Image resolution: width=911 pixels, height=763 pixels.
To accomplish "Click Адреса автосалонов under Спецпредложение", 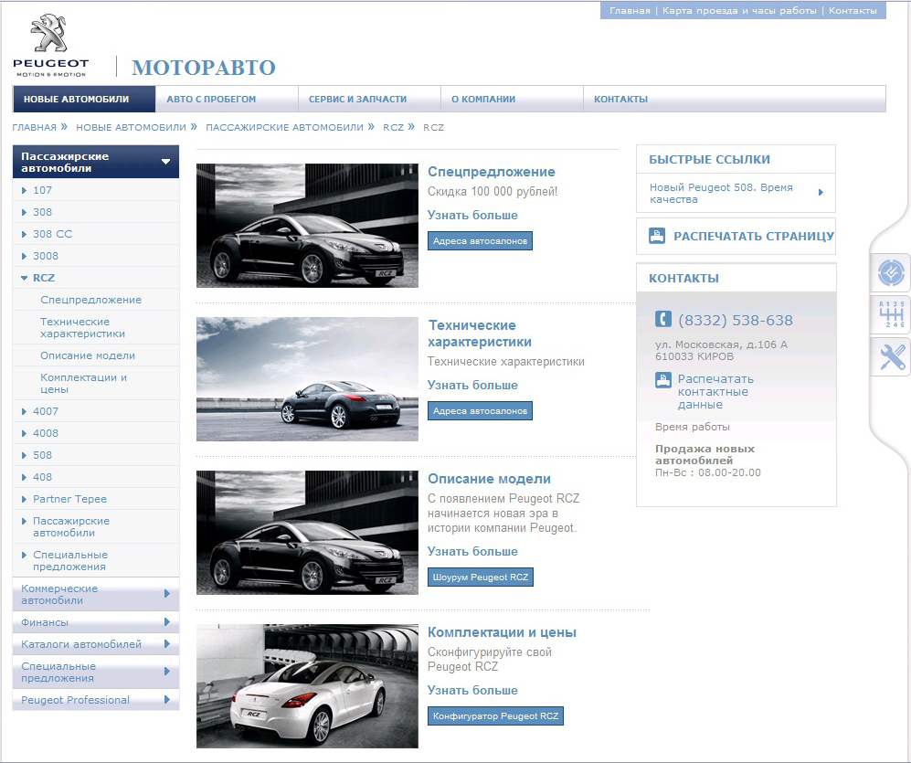I will coord(480,241).
